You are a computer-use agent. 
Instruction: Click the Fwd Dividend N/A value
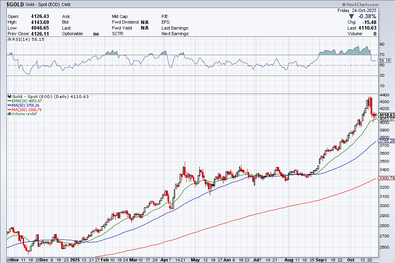145,22
